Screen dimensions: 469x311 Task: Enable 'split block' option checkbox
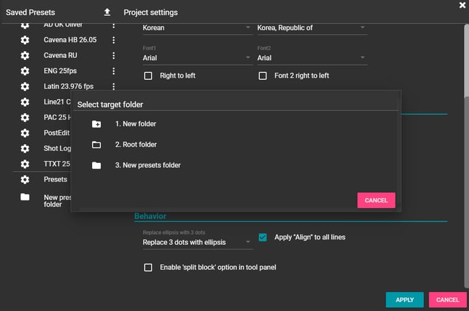148,267
